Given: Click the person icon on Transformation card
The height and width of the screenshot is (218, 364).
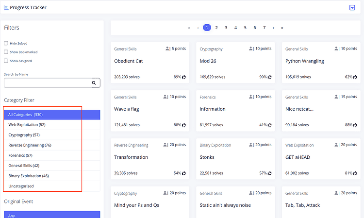Looking at the screenshot, I should pyautogui.click(x=165, y=145).
